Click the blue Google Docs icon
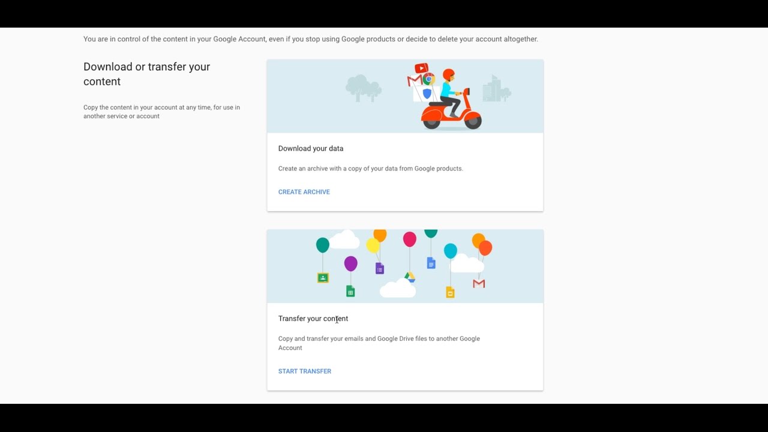 point(431,263)
